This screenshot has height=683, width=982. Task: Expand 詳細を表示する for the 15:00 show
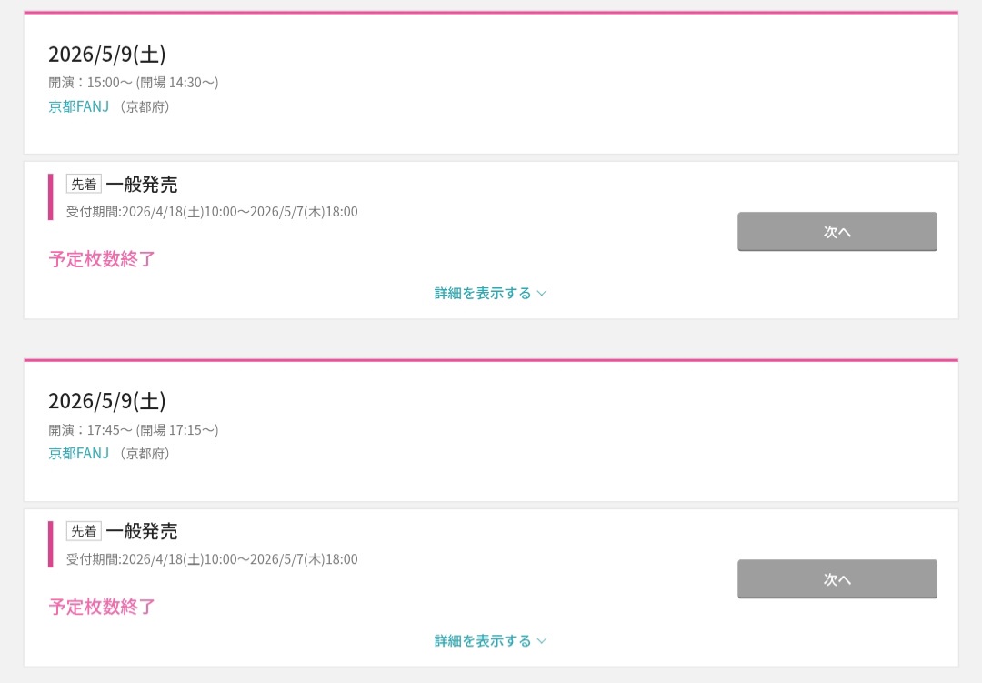[x=483, y=293]
